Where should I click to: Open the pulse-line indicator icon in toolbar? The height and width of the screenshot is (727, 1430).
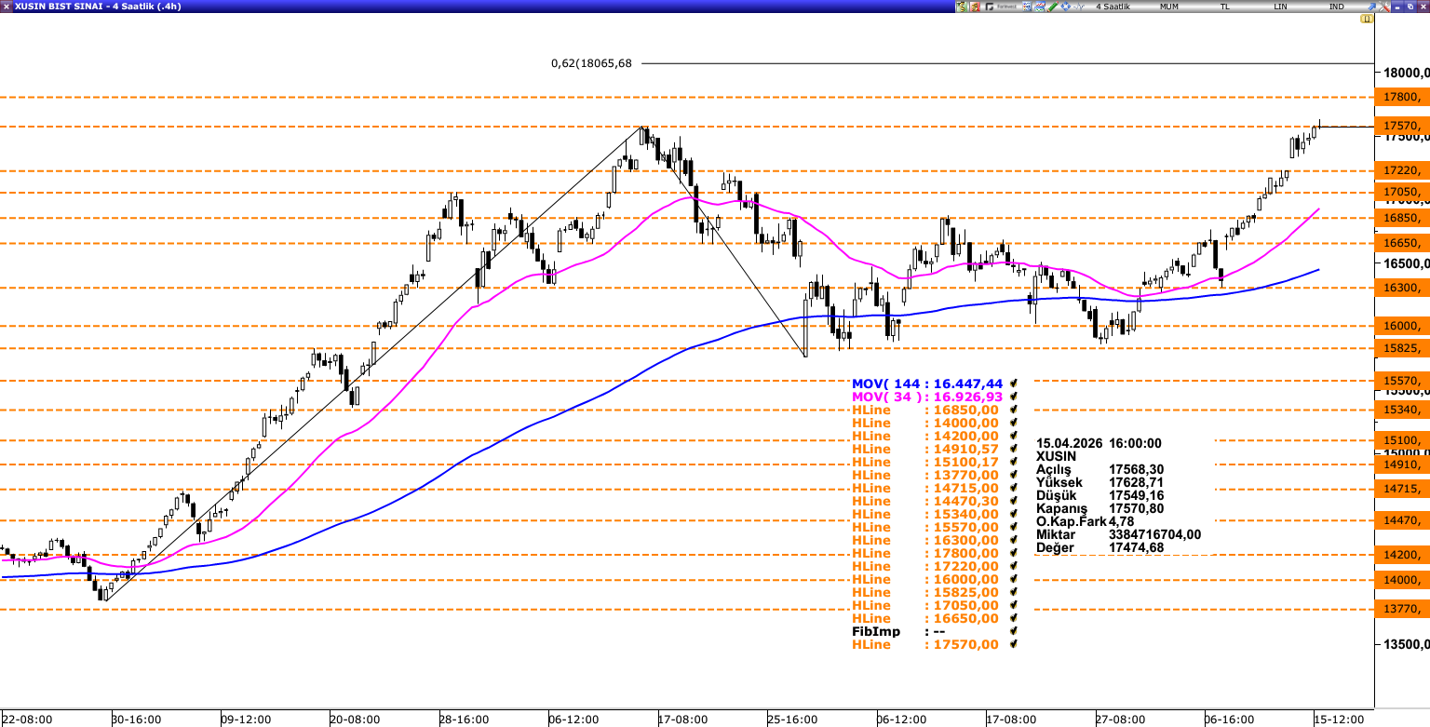[1079, 7]
